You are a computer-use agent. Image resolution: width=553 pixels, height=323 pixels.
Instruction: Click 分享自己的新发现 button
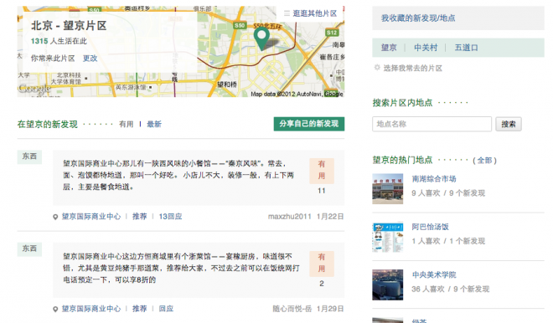coord(309,124)
